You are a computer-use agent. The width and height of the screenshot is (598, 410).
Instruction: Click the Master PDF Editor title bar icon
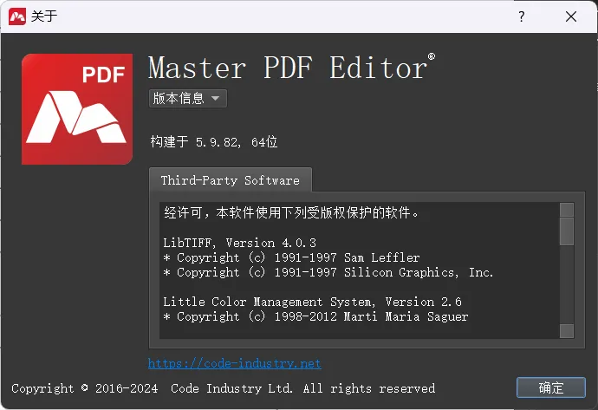click(17, 16)
